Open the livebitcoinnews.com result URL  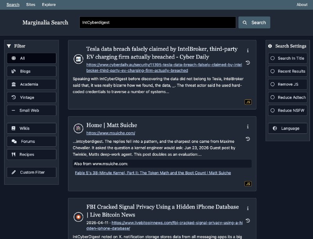164,225
